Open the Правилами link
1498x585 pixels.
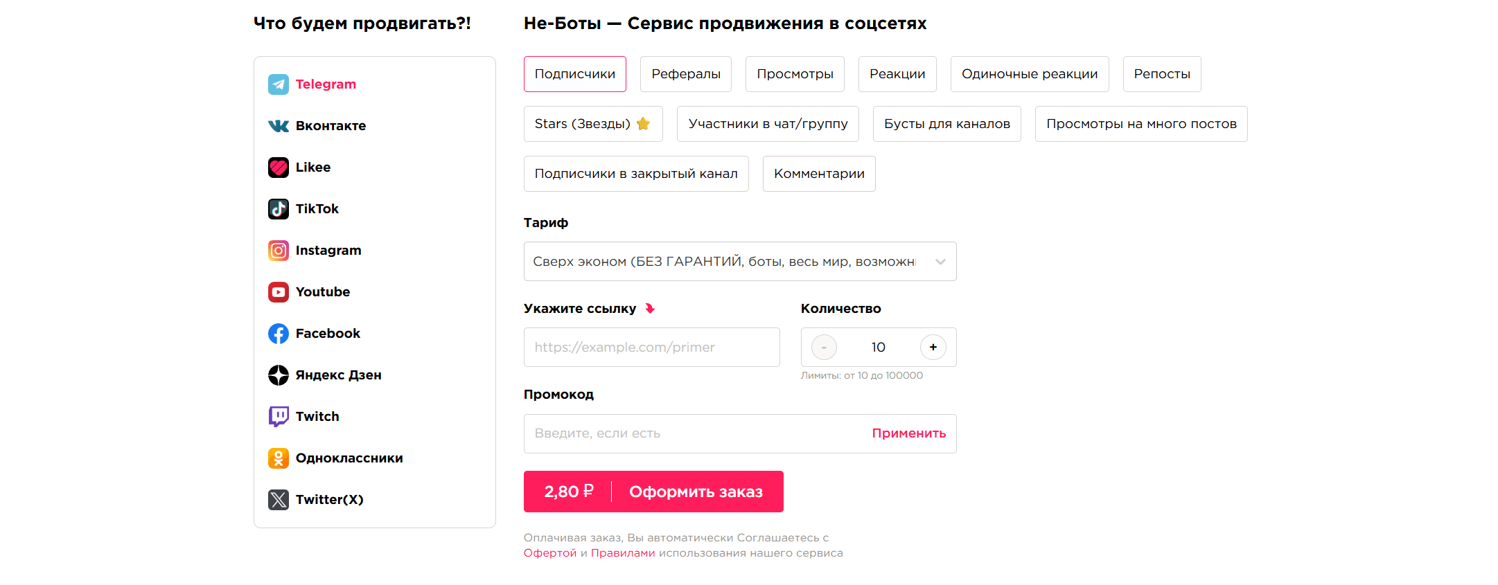[x=622, y=553]
